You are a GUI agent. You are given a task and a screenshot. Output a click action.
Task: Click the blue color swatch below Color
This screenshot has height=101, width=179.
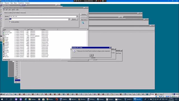click(x=17, y=80)
